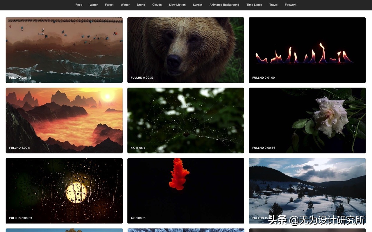Click the '4K 15.06 s' label on spider web
372x232 pixels.
(138, 148)
